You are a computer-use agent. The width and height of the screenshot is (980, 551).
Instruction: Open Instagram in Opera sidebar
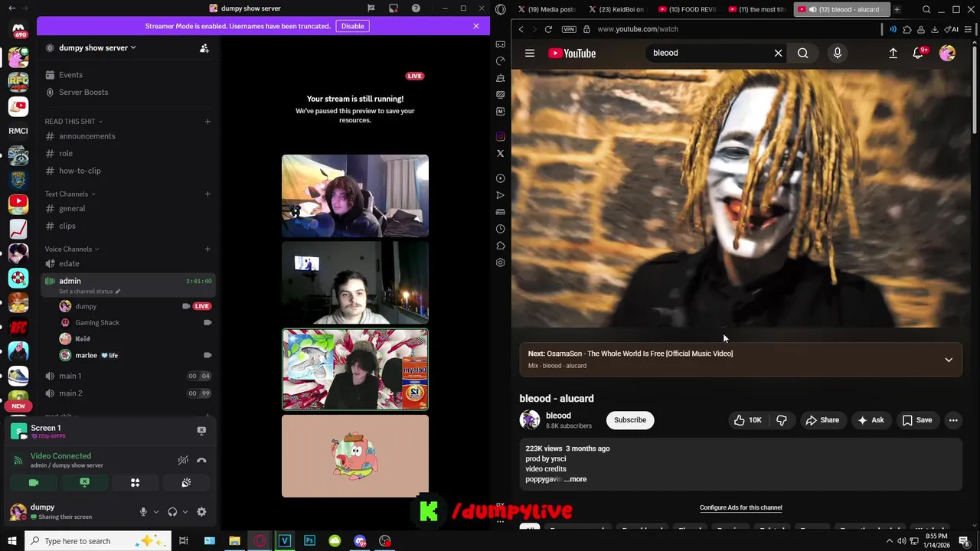(x=500, y=137)
